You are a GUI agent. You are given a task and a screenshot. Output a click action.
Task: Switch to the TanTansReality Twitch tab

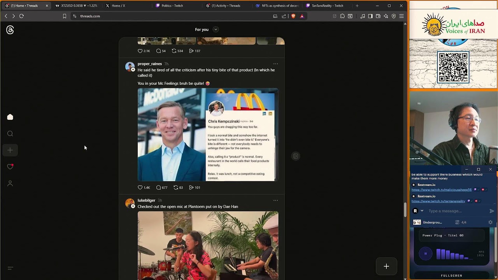(x=327, y=6)
